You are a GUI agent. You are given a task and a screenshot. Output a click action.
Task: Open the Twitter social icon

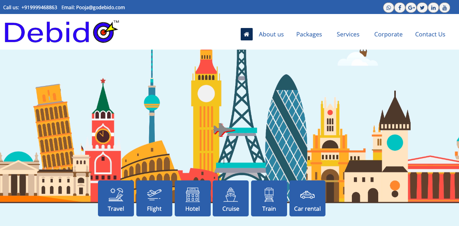click(x=422, y=8)
